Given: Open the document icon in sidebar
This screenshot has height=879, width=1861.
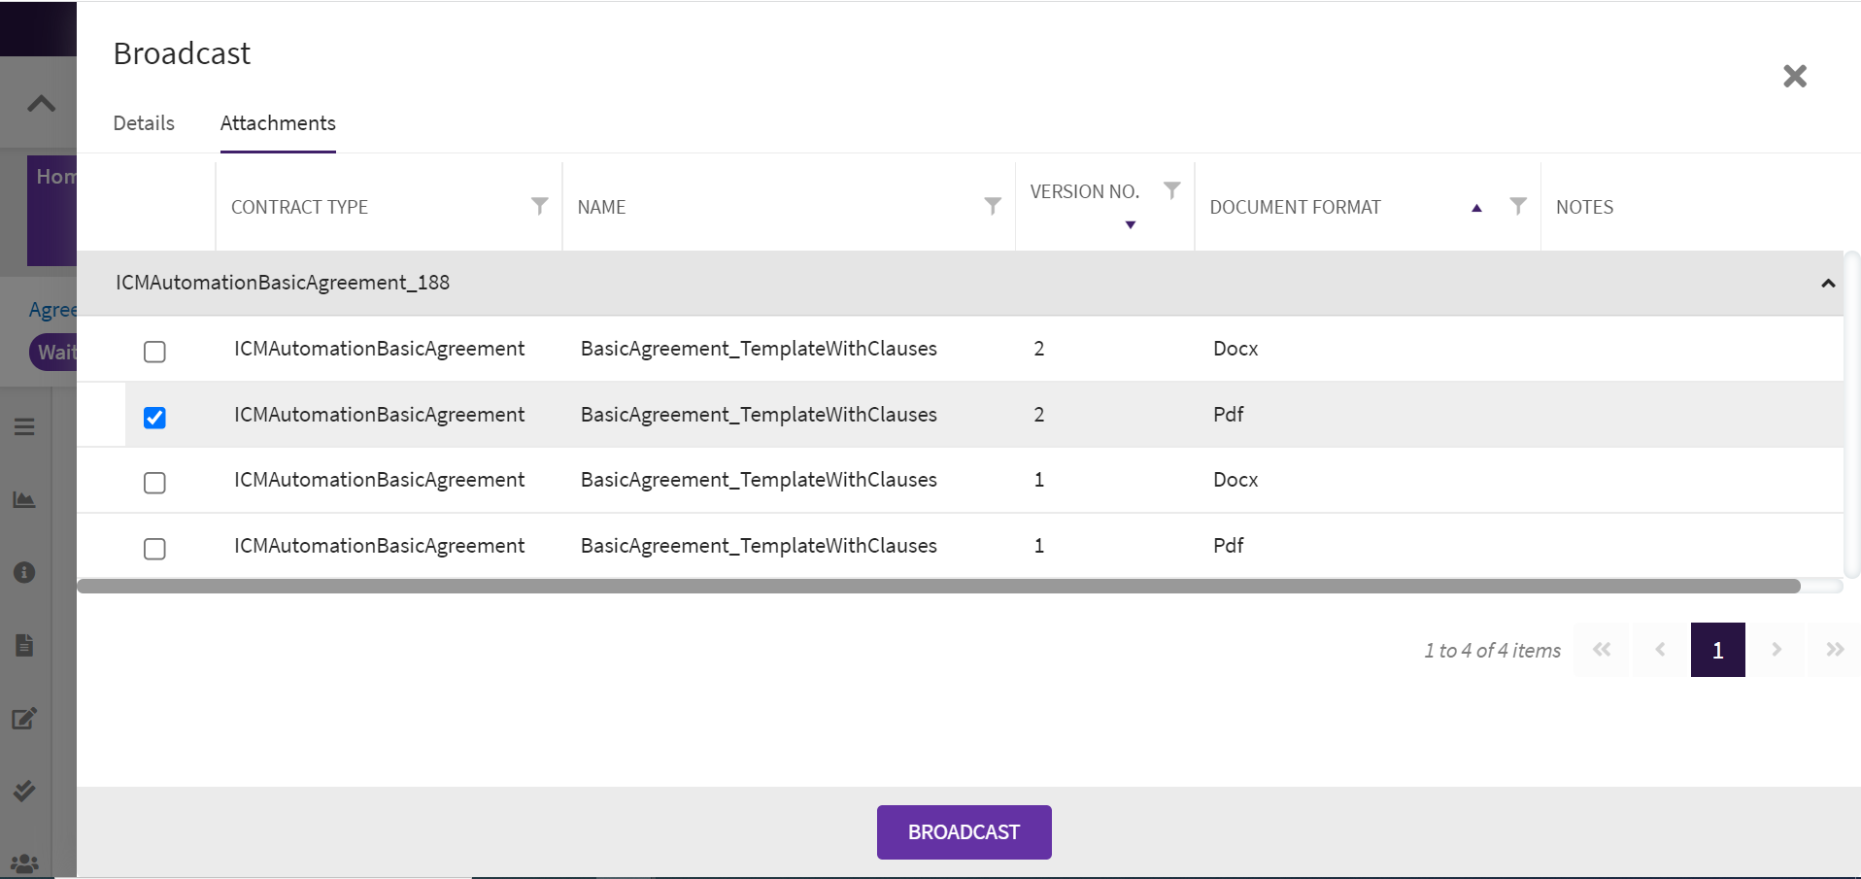Looking at the screenshot, I should point(24,645).
